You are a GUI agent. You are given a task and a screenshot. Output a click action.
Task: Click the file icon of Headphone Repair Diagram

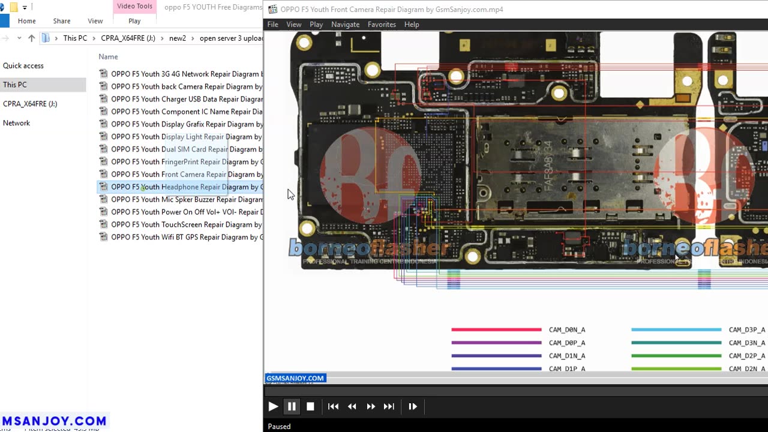click(104, 187)
